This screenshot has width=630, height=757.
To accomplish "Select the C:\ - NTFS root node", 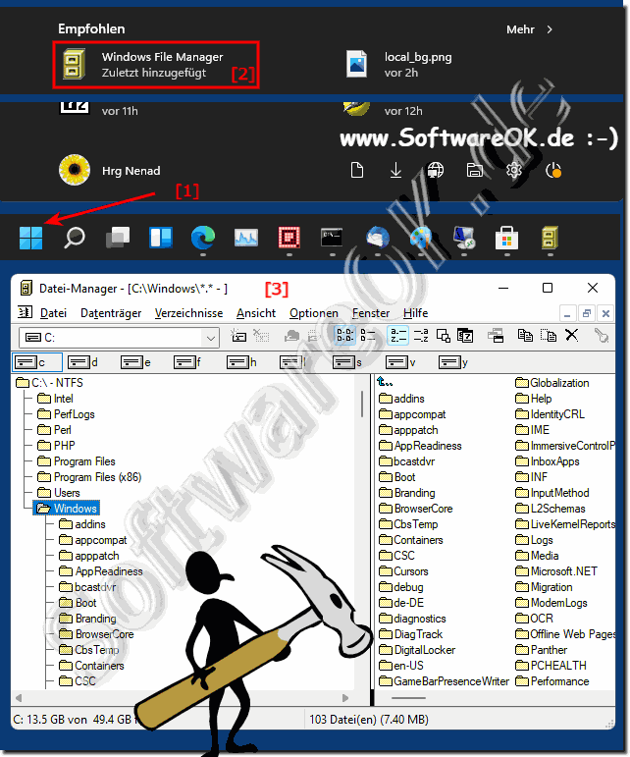I will pyautogui.click(x=49, y=383).
